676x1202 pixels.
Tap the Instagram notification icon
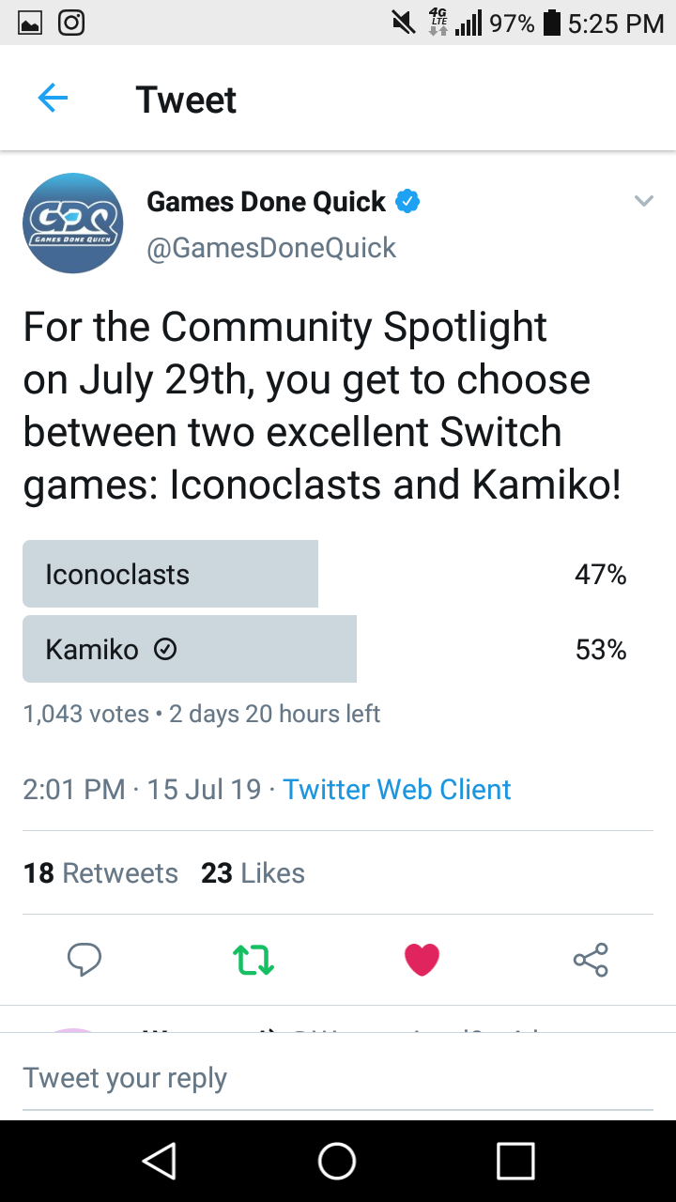coord(71,22)
